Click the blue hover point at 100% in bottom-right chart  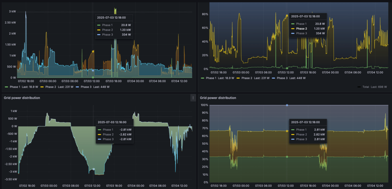(287, 105)
